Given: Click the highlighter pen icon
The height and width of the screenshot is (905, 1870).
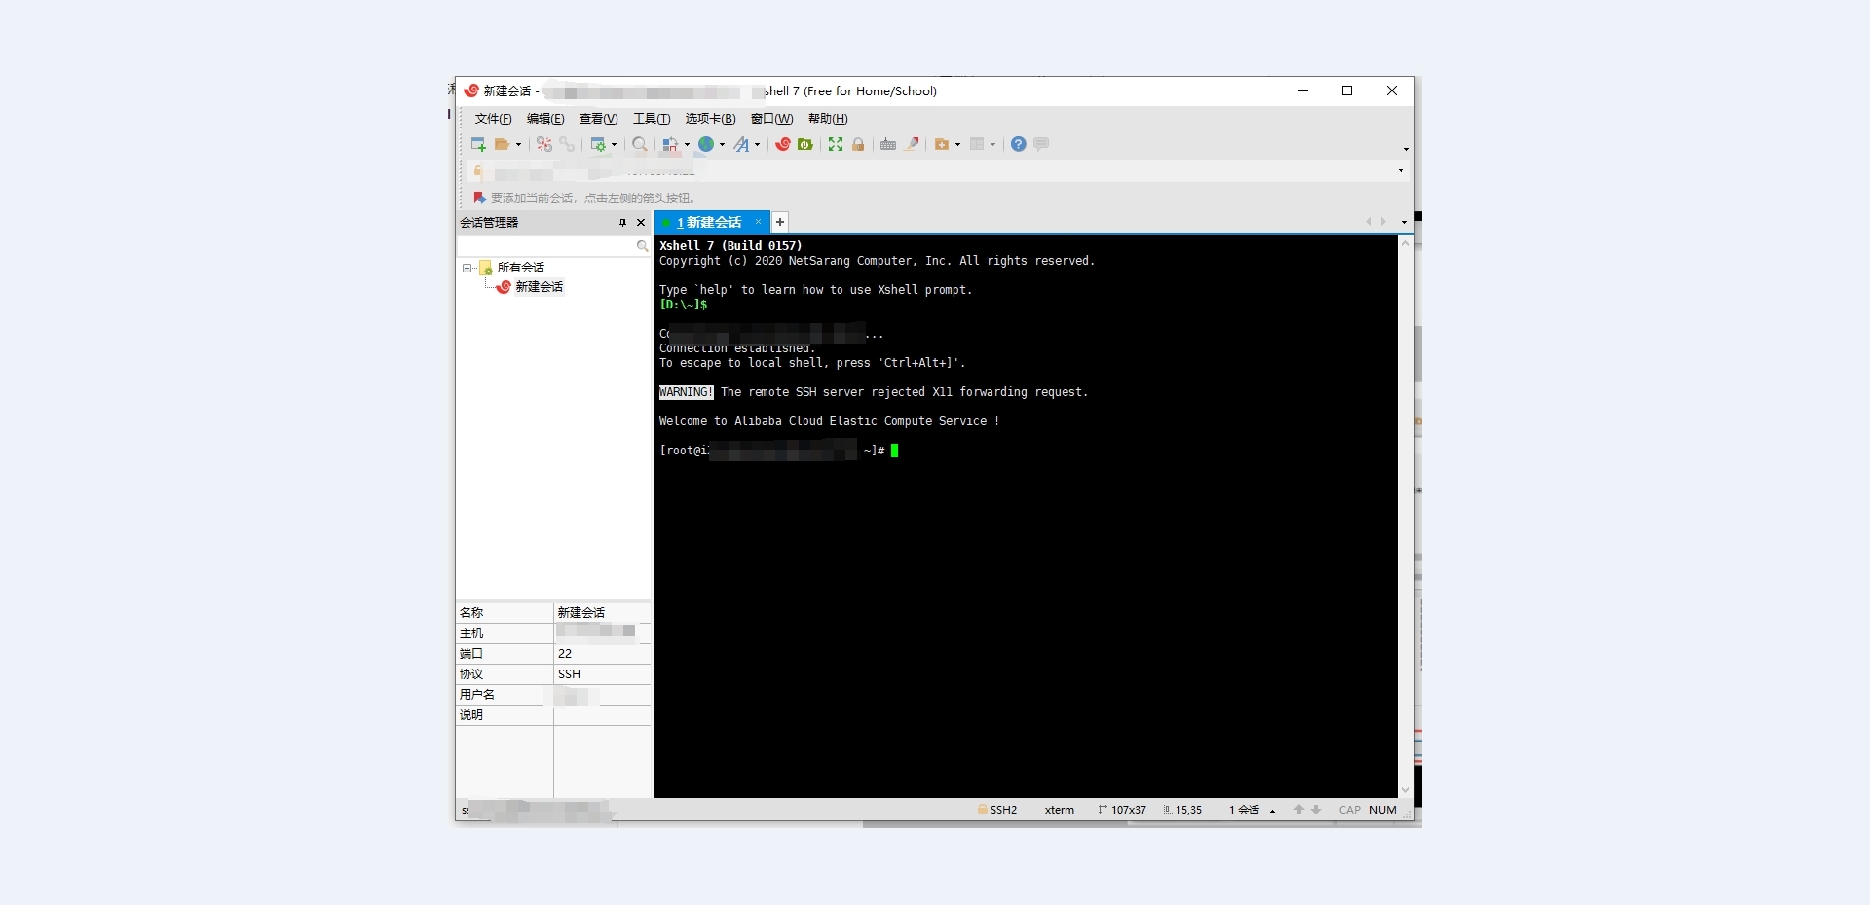Looking at the screenshot, I should tap(913, 144).
